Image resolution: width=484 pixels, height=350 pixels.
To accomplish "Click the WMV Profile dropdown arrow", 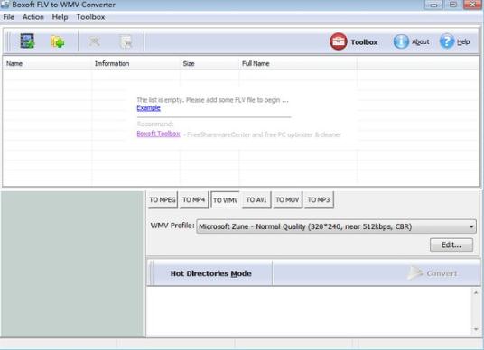I will pyautogui.click(x=471, y=226).
